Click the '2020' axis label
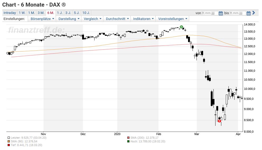262x150 pixels. click(117, 134)
